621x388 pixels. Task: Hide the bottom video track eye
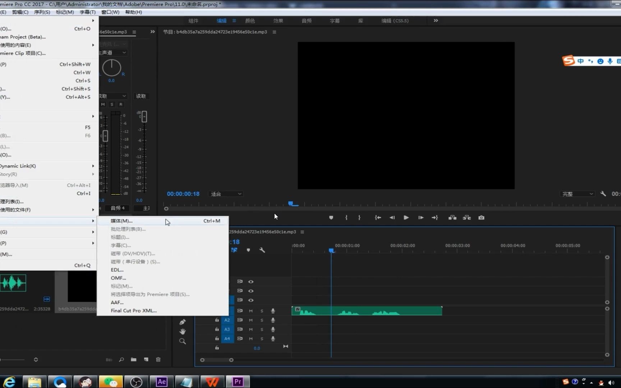251,300
